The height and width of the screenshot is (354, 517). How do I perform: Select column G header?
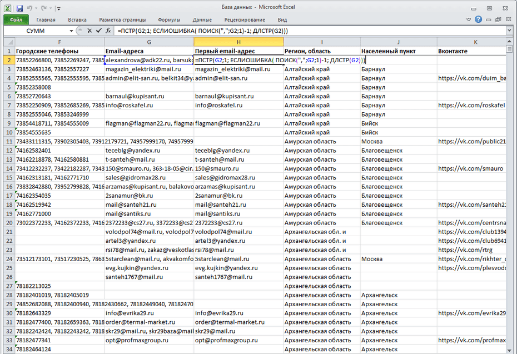coord(149,42)
